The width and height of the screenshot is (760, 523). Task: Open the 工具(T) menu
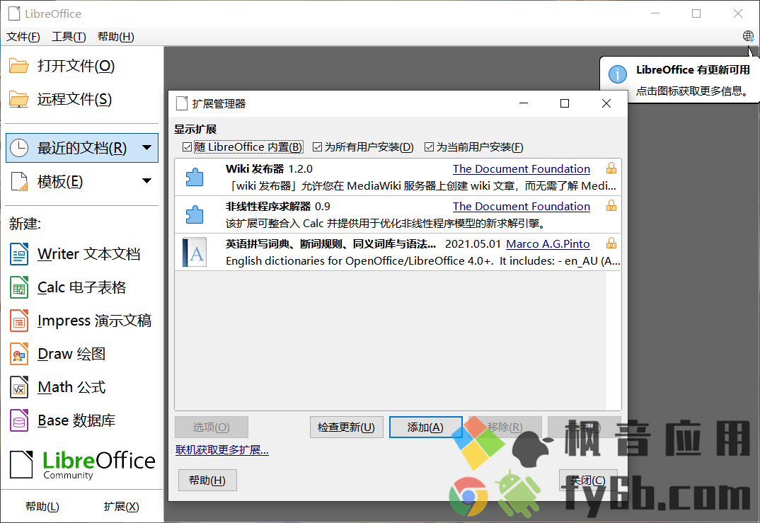(x=69, y=37)
